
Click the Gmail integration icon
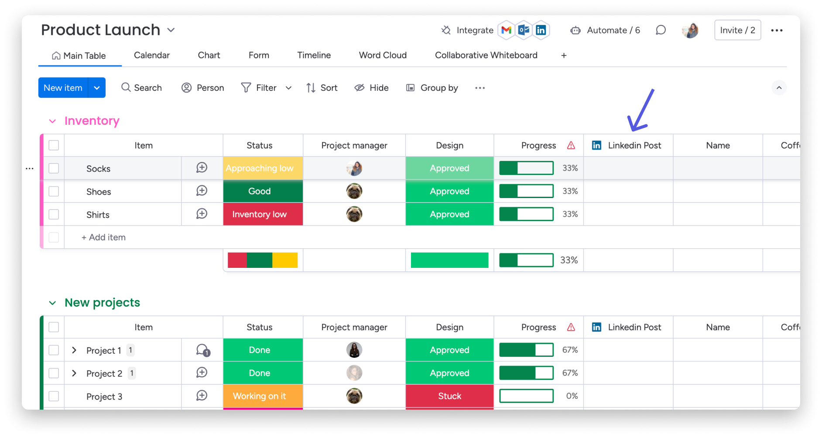pyautogui.click(x=506, y=30)
